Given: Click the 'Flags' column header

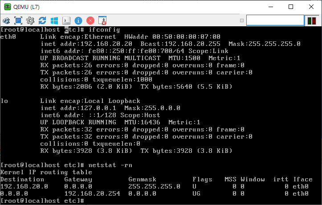Looking at the screenshot, I should tap(202, 180).
